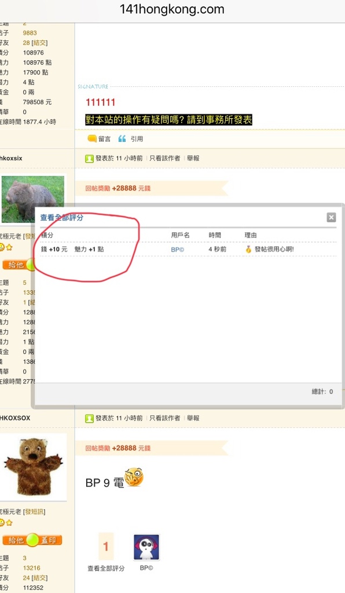Click the green stamp circle under HKOXSOX
The width and height of the screenshot is (345, 593).
[33, 540]
